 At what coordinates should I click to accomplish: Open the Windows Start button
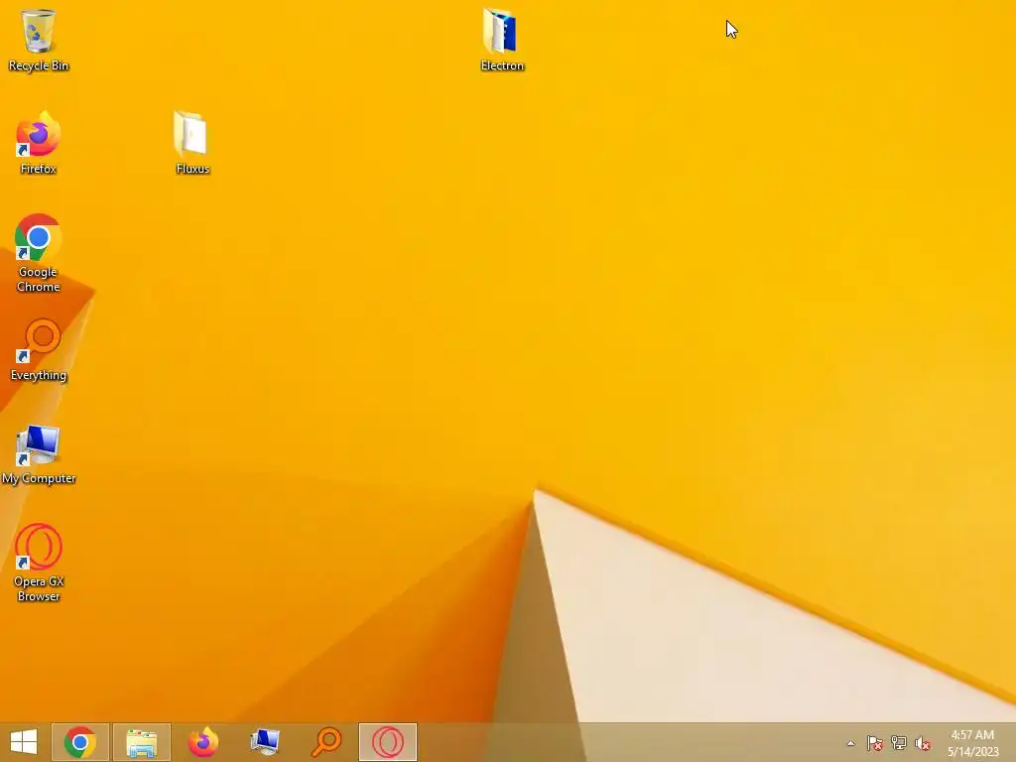pyautogui.click(x=24, y=742)
